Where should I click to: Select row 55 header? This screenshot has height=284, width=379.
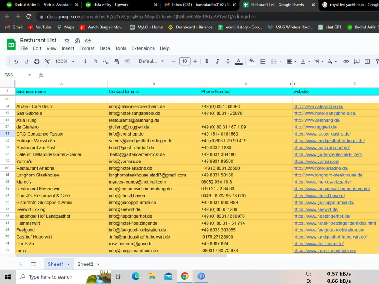(x=8, y=134)
